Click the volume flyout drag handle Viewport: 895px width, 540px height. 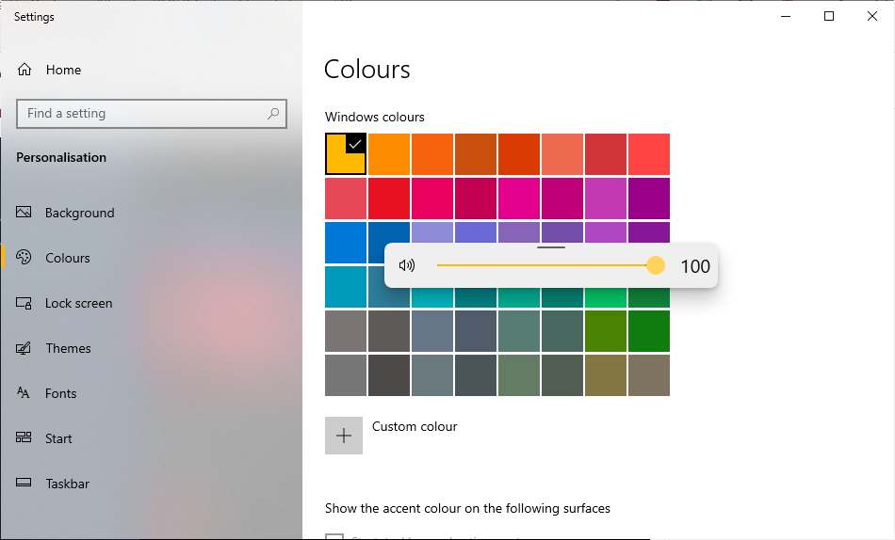click(551, 247)
